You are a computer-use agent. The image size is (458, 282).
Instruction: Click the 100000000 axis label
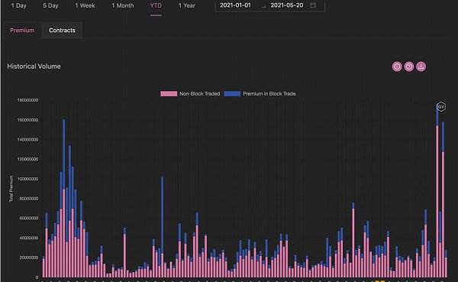27,179
